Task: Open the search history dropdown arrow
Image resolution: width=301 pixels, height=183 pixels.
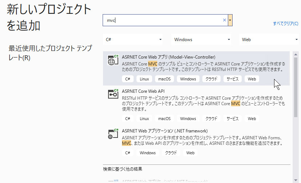Action: [230, 20]
